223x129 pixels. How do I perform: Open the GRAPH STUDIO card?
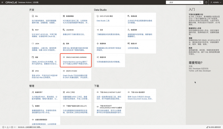click(x=76, y=74)
